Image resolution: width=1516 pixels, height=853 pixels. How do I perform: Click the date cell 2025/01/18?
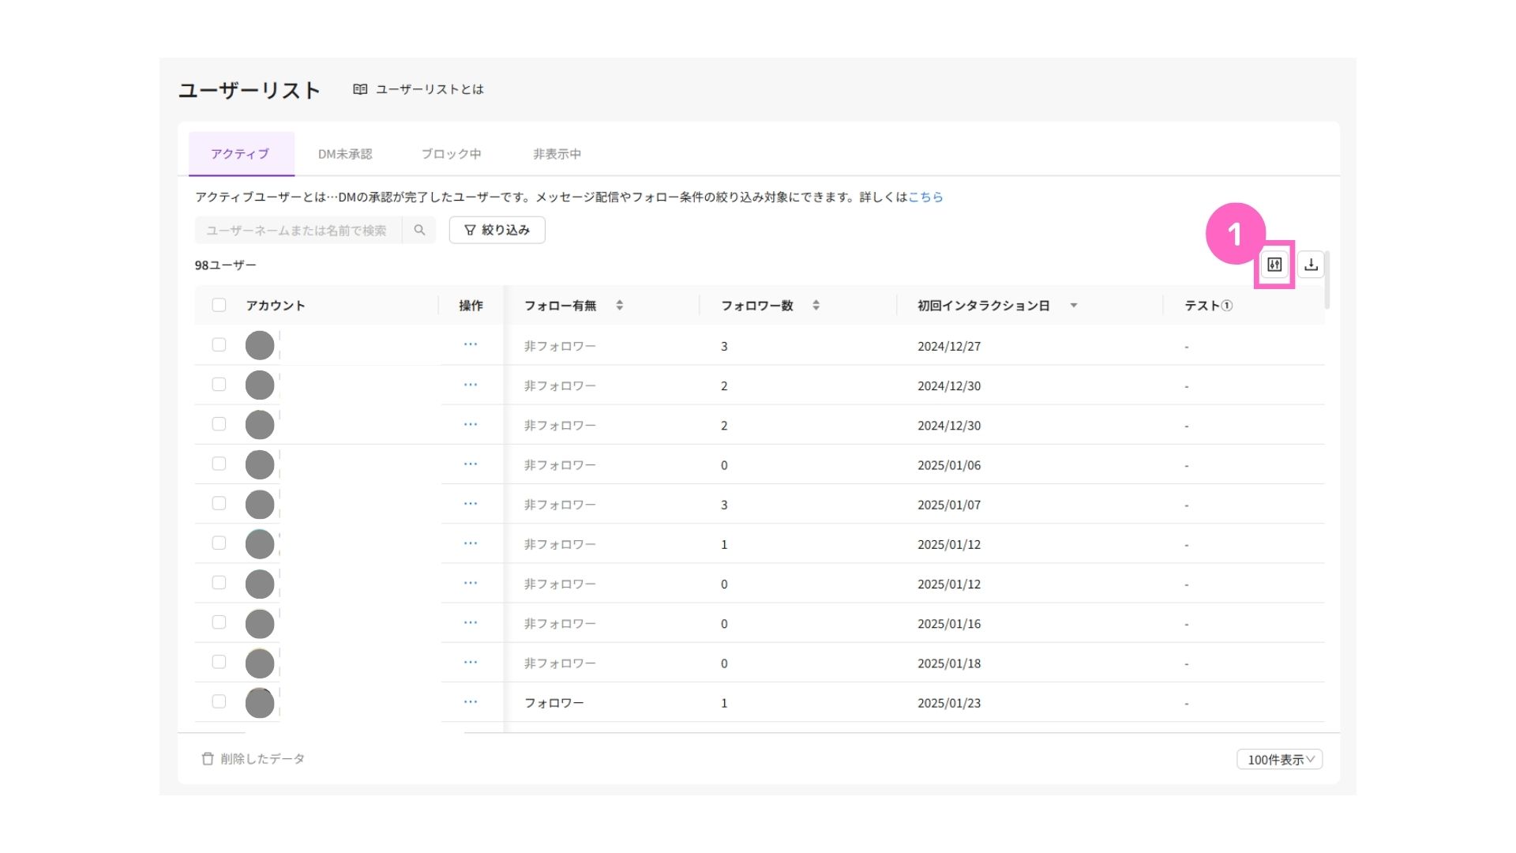[949, 663]
